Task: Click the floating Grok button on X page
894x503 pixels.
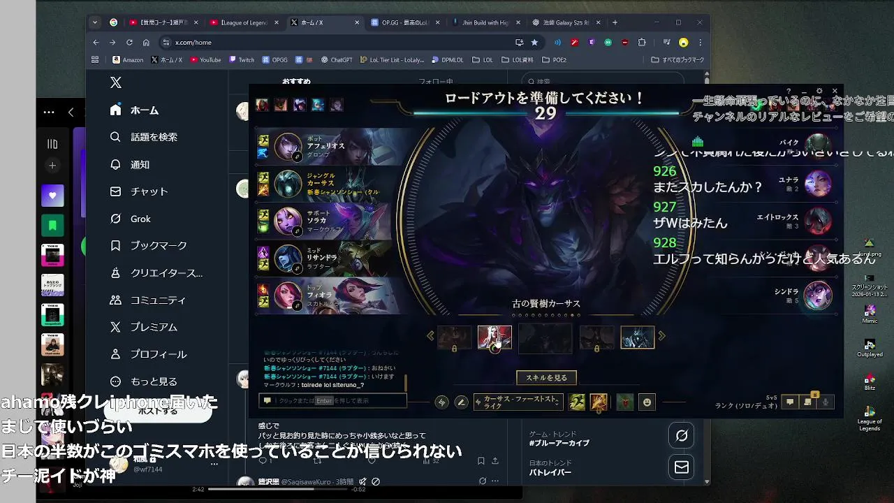Action: (682, 435)
